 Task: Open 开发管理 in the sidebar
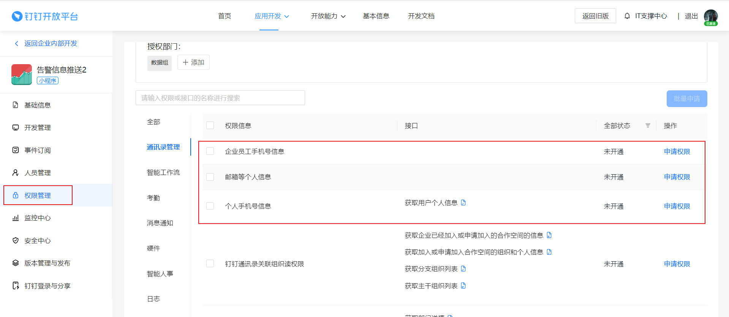pos(38,128)
